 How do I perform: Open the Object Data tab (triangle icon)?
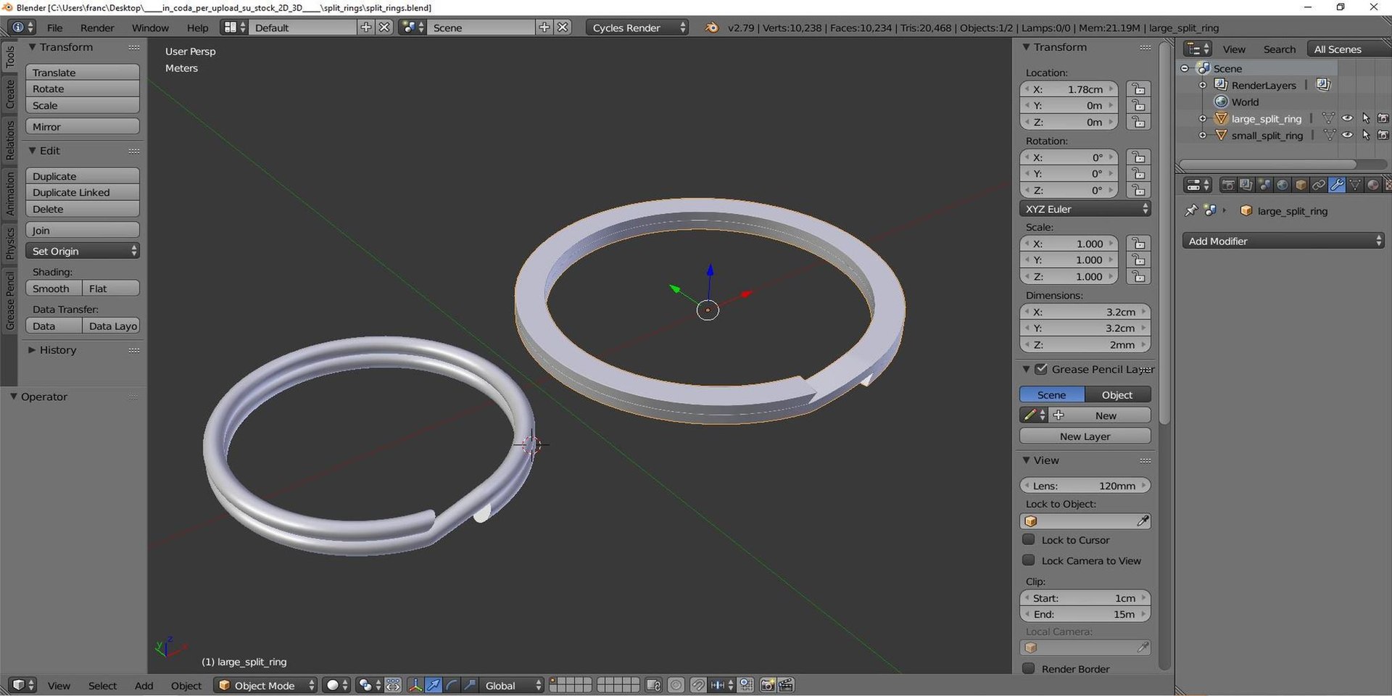[1355, 185]
